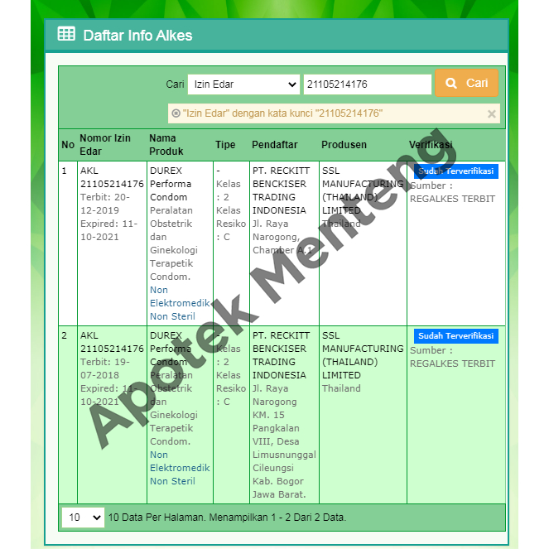Click the search keyword field containing 21105214176
This screenshot has height=549, width=549.
tap(368, 84)
